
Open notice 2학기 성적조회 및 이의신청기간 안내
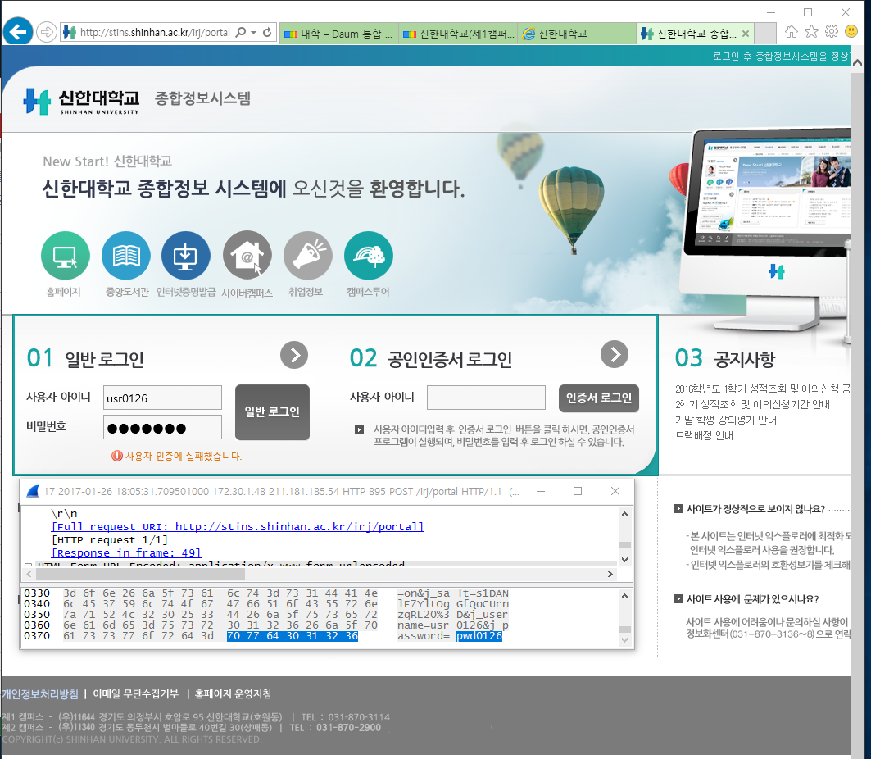click(752, 404)
